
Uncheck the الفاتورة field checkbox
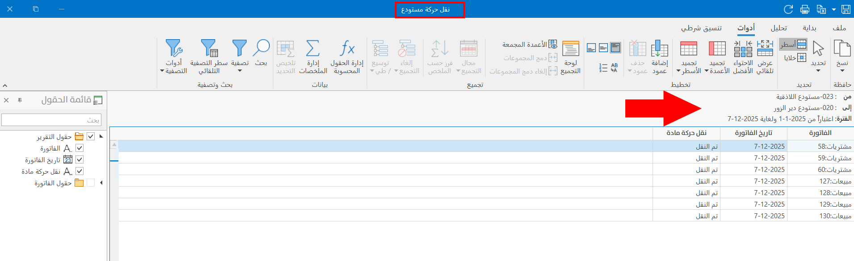click(x=80, y=148)
